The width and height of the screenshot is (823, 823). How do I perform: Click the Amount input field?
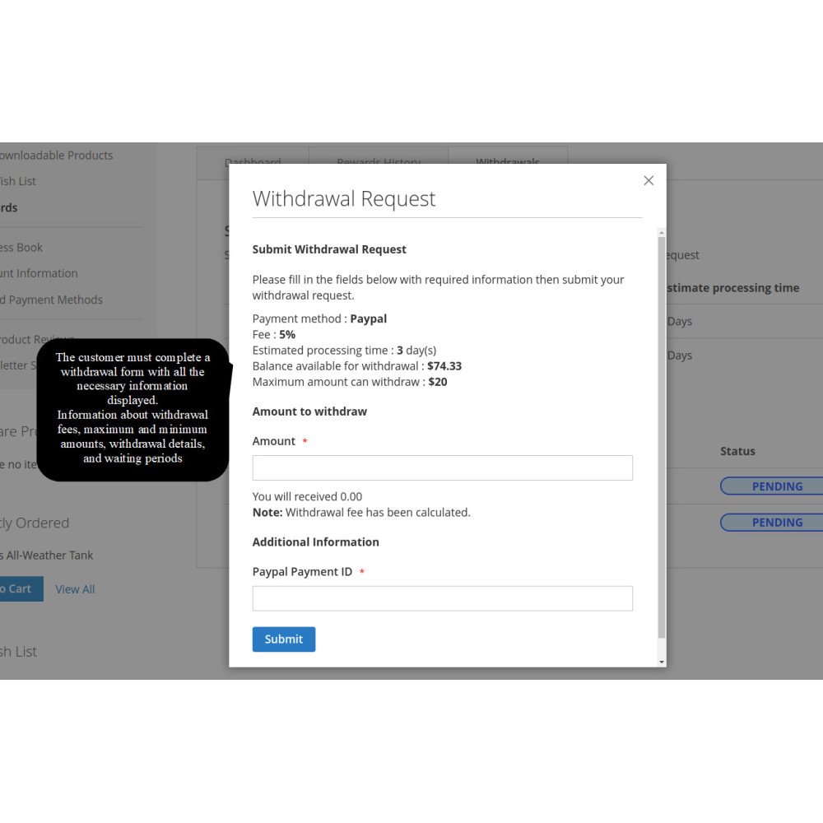point(442,467)
